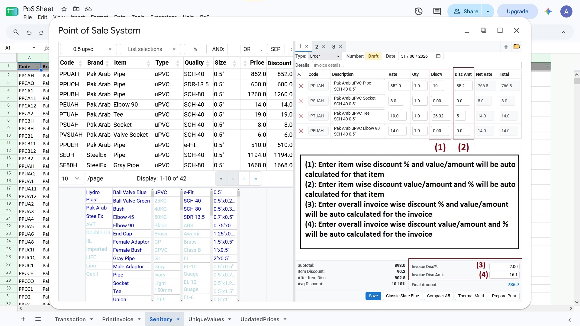
Task: Star the PoS Sheet document
Action: 64,9
